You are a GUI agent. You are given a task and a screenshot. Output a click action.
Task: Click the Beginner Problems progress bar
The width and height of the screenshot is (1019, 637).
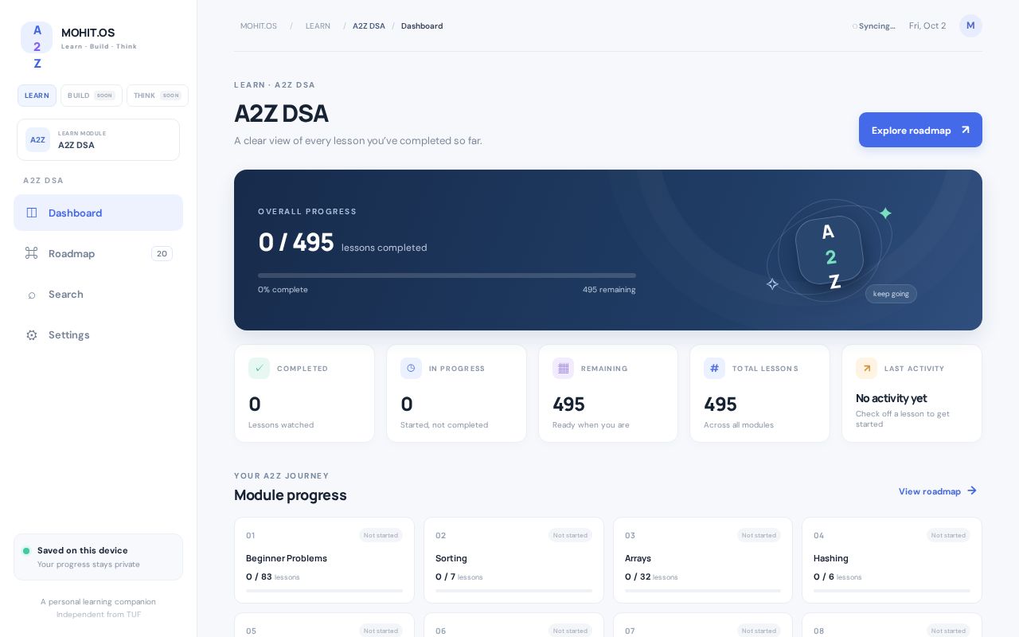coord(324,591)
